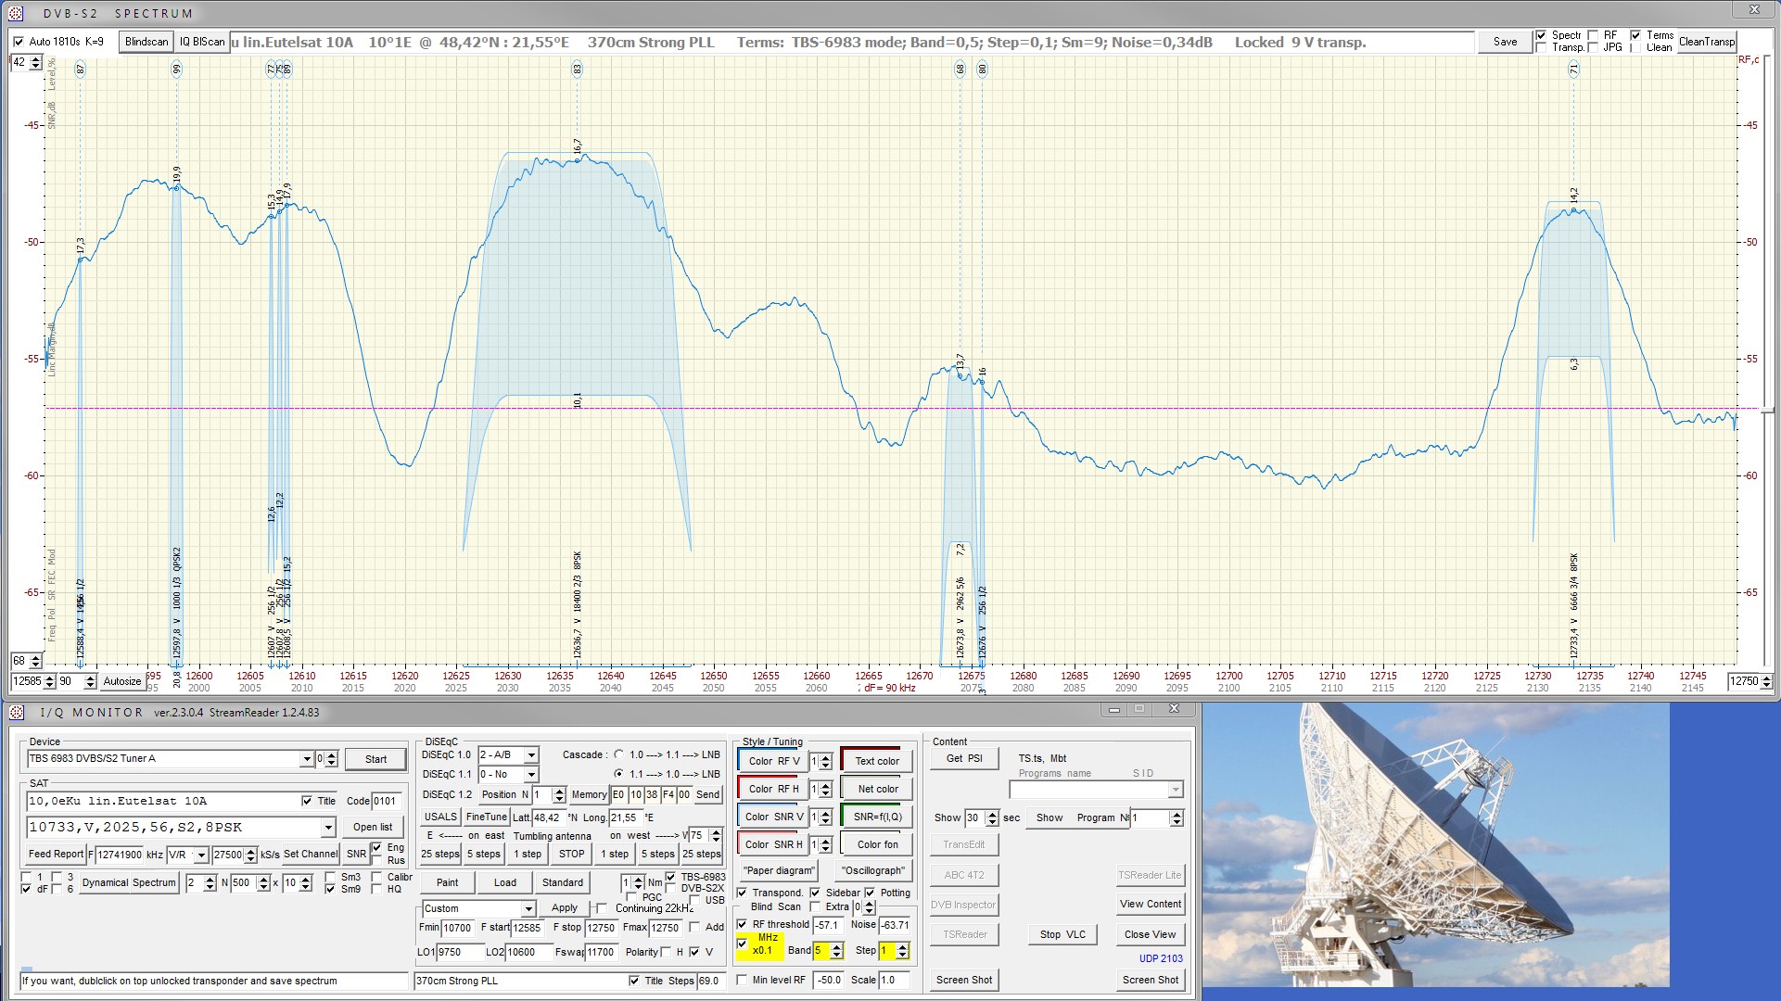Click the "Paper diagram" style button
The width and height of the screenshot is (1781, 1001).
[780, 870]
